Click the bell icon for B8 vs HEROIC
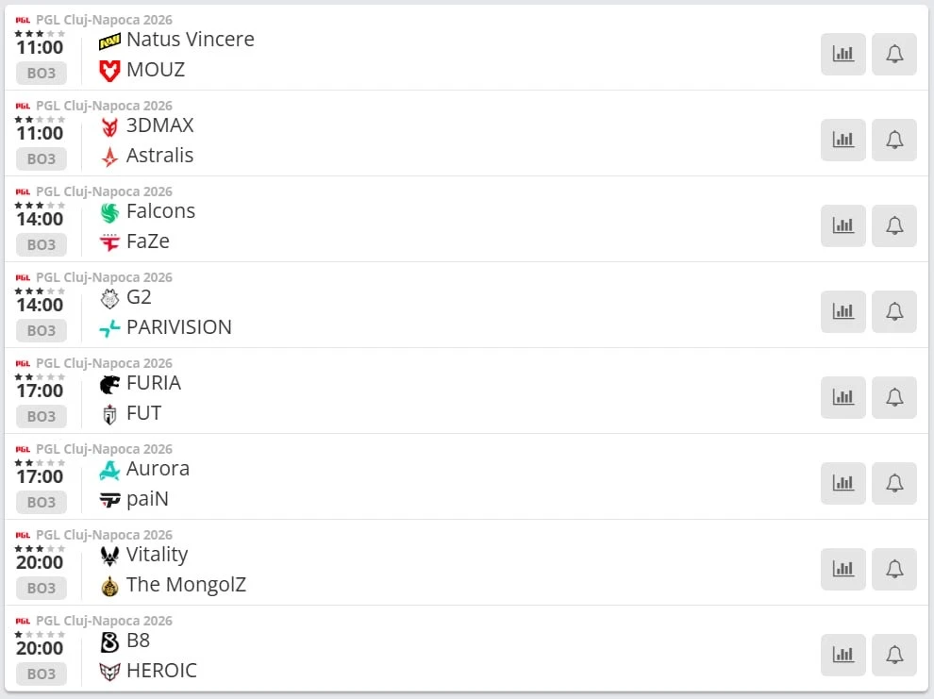This screenshot has height=699, width=934. click(894, 656)
